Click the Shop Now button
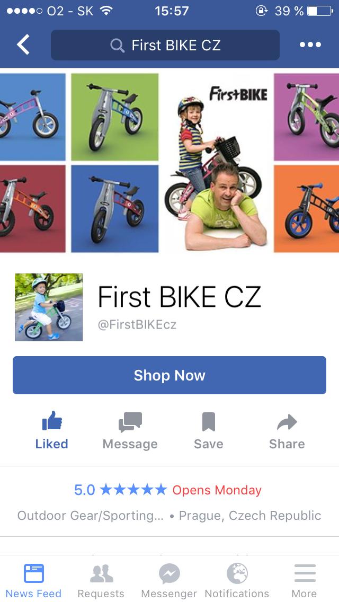339x602 pixels. [169, 375]
